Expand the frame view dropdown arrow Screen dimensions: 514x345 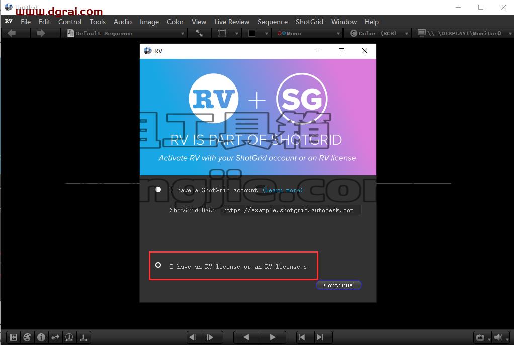coord(236,34)
